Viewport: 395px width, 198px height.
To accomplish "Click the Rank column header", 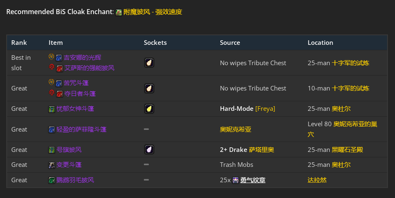I will pos(19,43).
